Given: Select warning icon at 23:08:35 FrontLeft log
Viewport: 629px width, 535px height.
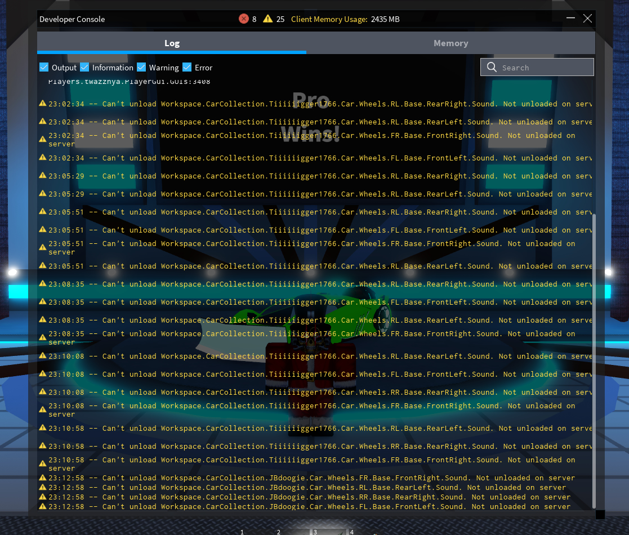Looking at the screenshot, I should 43,302.
